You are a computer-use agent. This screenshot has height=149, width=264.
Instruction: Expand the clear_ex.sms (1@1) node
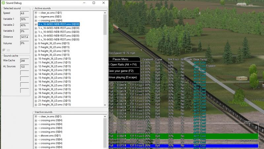click(36, 13)
